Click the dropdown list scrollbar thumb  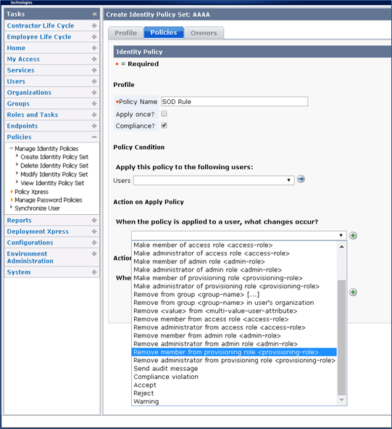(x=341, y=338)
